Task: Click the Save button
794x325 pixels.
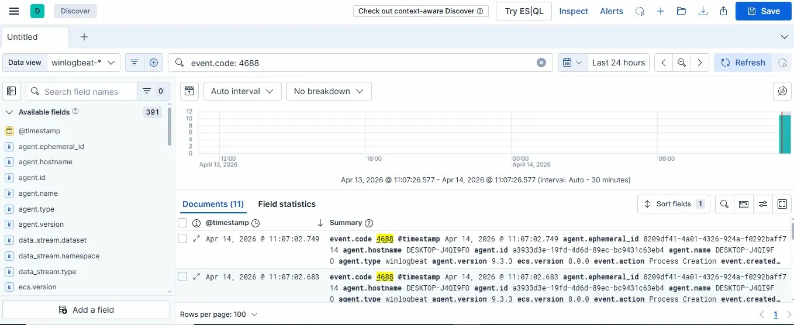Action: 763,11
